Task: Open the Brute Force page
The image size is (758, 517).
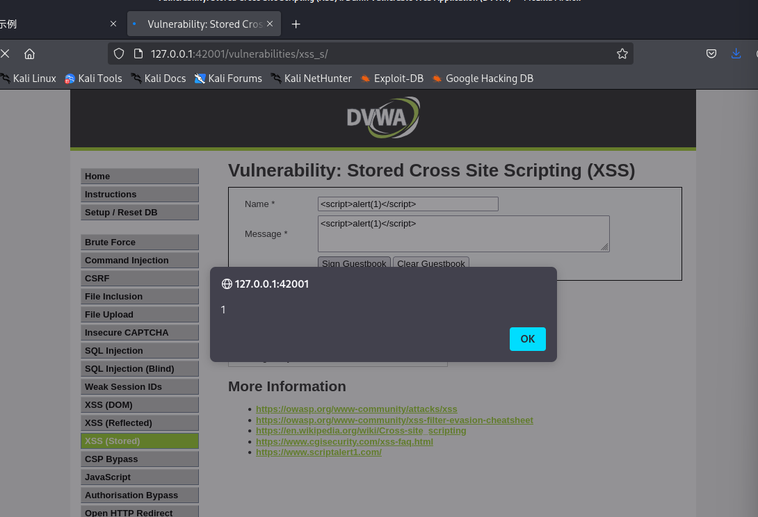Action: tap(140, 242)
